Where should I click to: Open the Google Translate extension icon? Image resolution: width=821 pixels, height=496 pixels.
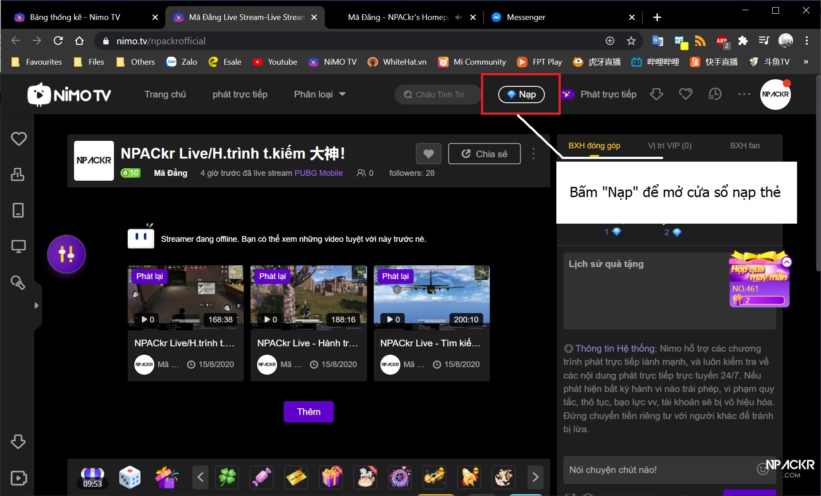coord(657,41)
